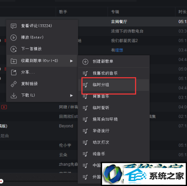
Task: Click the playlist icon beside 纯音乐
Action: pos(85,154)
